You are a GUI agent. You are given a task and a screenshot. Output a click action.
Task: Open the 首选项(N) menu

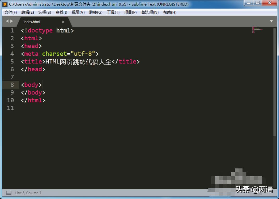[x=150, y=12]
